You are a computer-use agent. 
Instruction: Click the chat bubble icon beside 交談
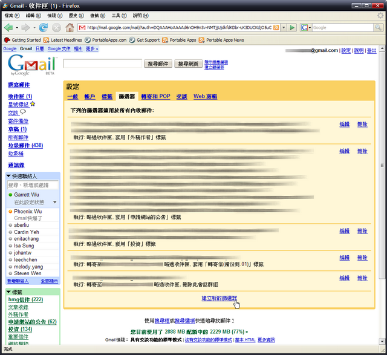tap(23, 112)
